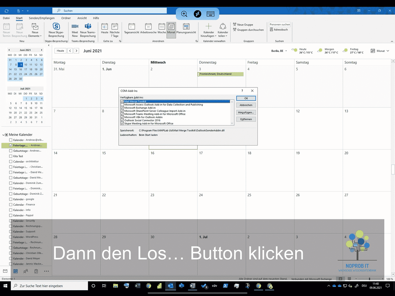Create Neue Teams-Besprechung
This screenshot has width=395, height=296.
88,30
